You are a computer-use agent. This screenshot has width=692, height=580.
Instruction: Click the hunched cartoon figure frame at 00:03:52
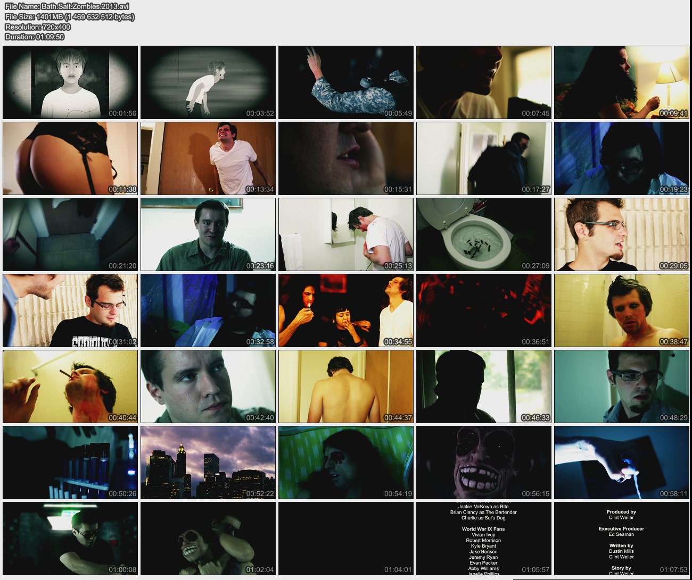[x=208, y=82]
